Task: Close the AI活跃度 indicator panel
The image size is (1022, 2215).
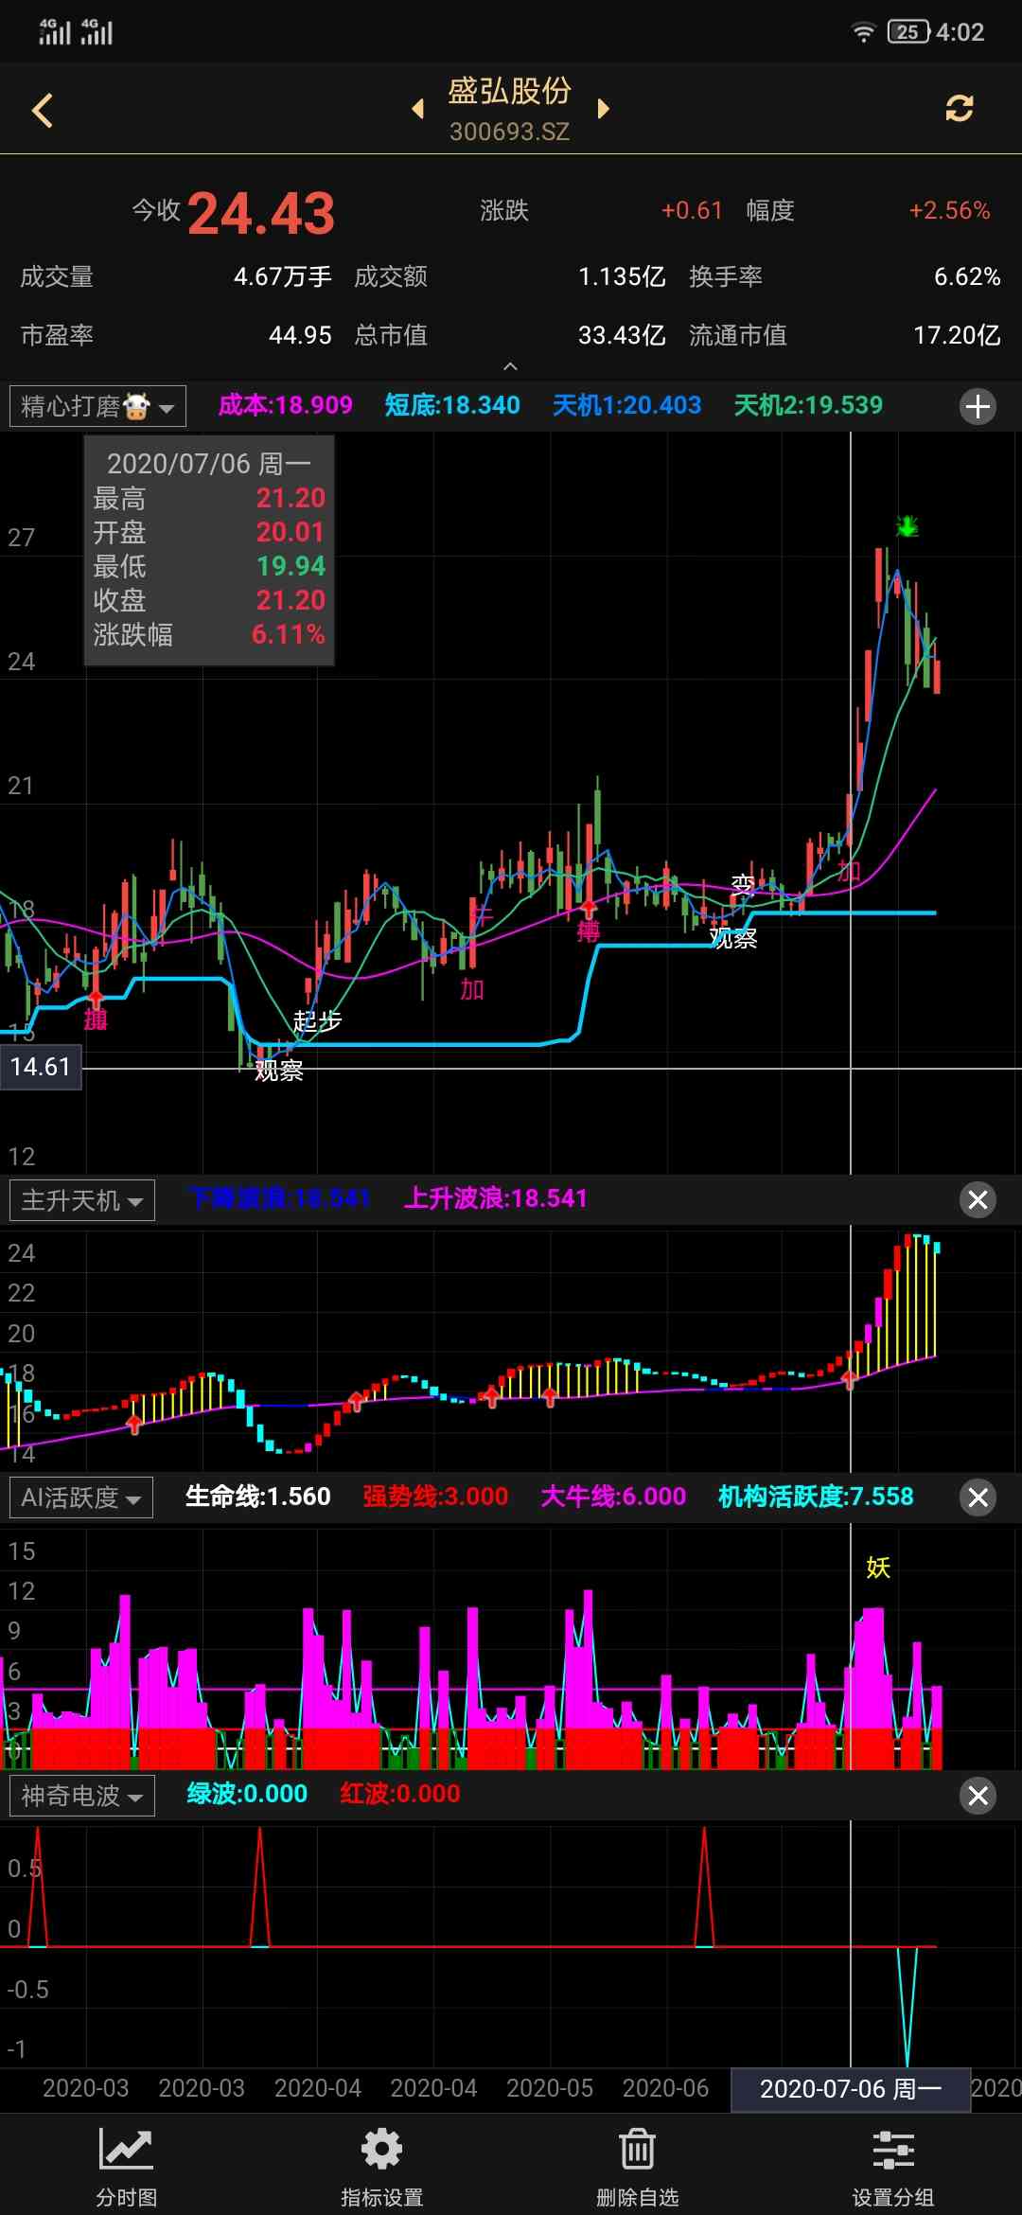Action: coord(978,1497)
